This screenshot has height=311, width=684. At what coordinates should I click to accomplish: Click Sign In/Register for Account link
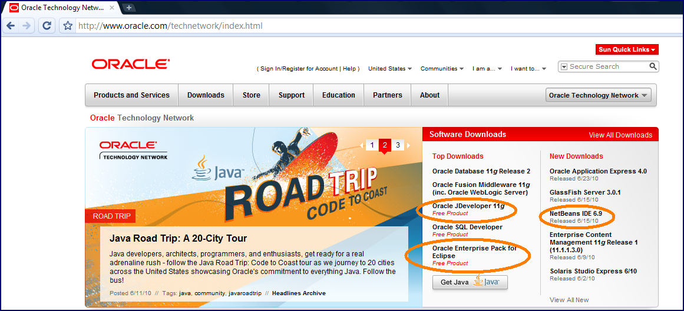tap(299, 68)
